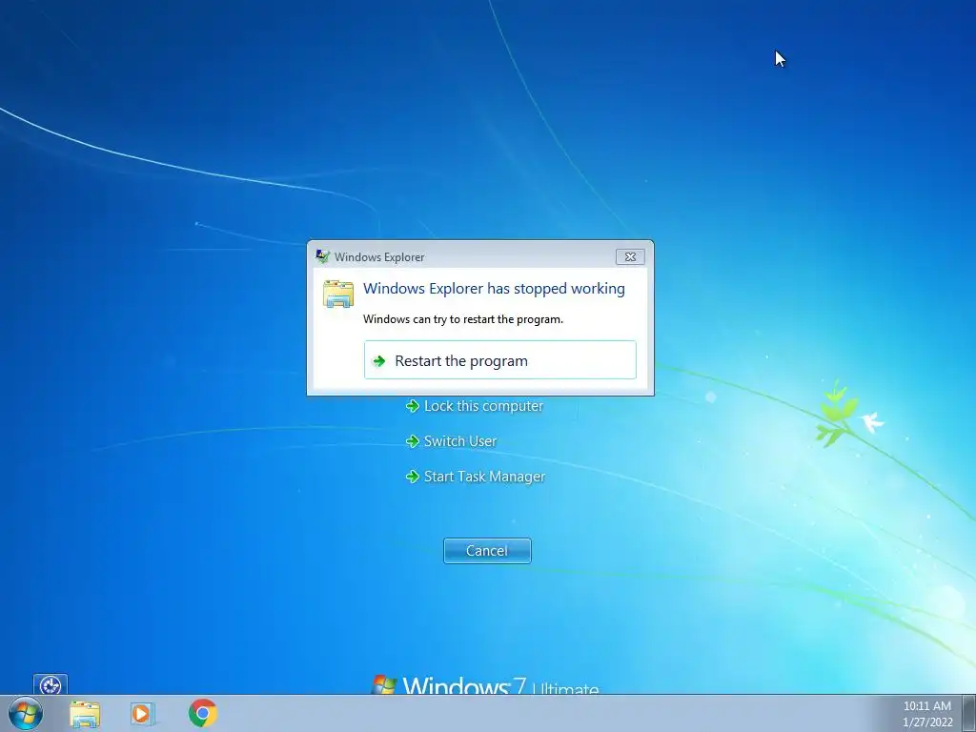The image size is (976, 732).
Task: Select Lock this computer option
Action: point(475,406)
